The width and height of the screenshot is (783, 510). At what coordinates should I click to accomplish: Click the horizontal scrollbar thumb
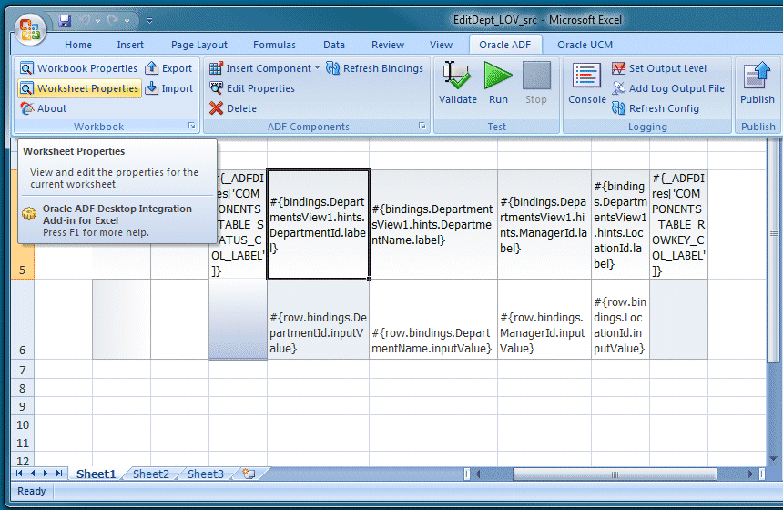[615, 474]
